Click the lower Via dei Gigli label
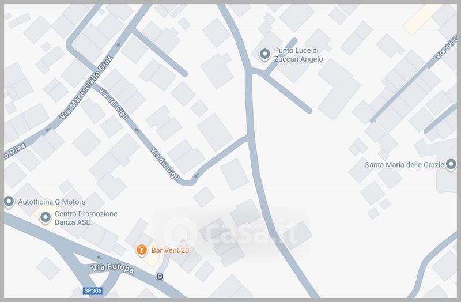Image resolution: width=461 pixels, height=302 pixels. pos(165,164)
